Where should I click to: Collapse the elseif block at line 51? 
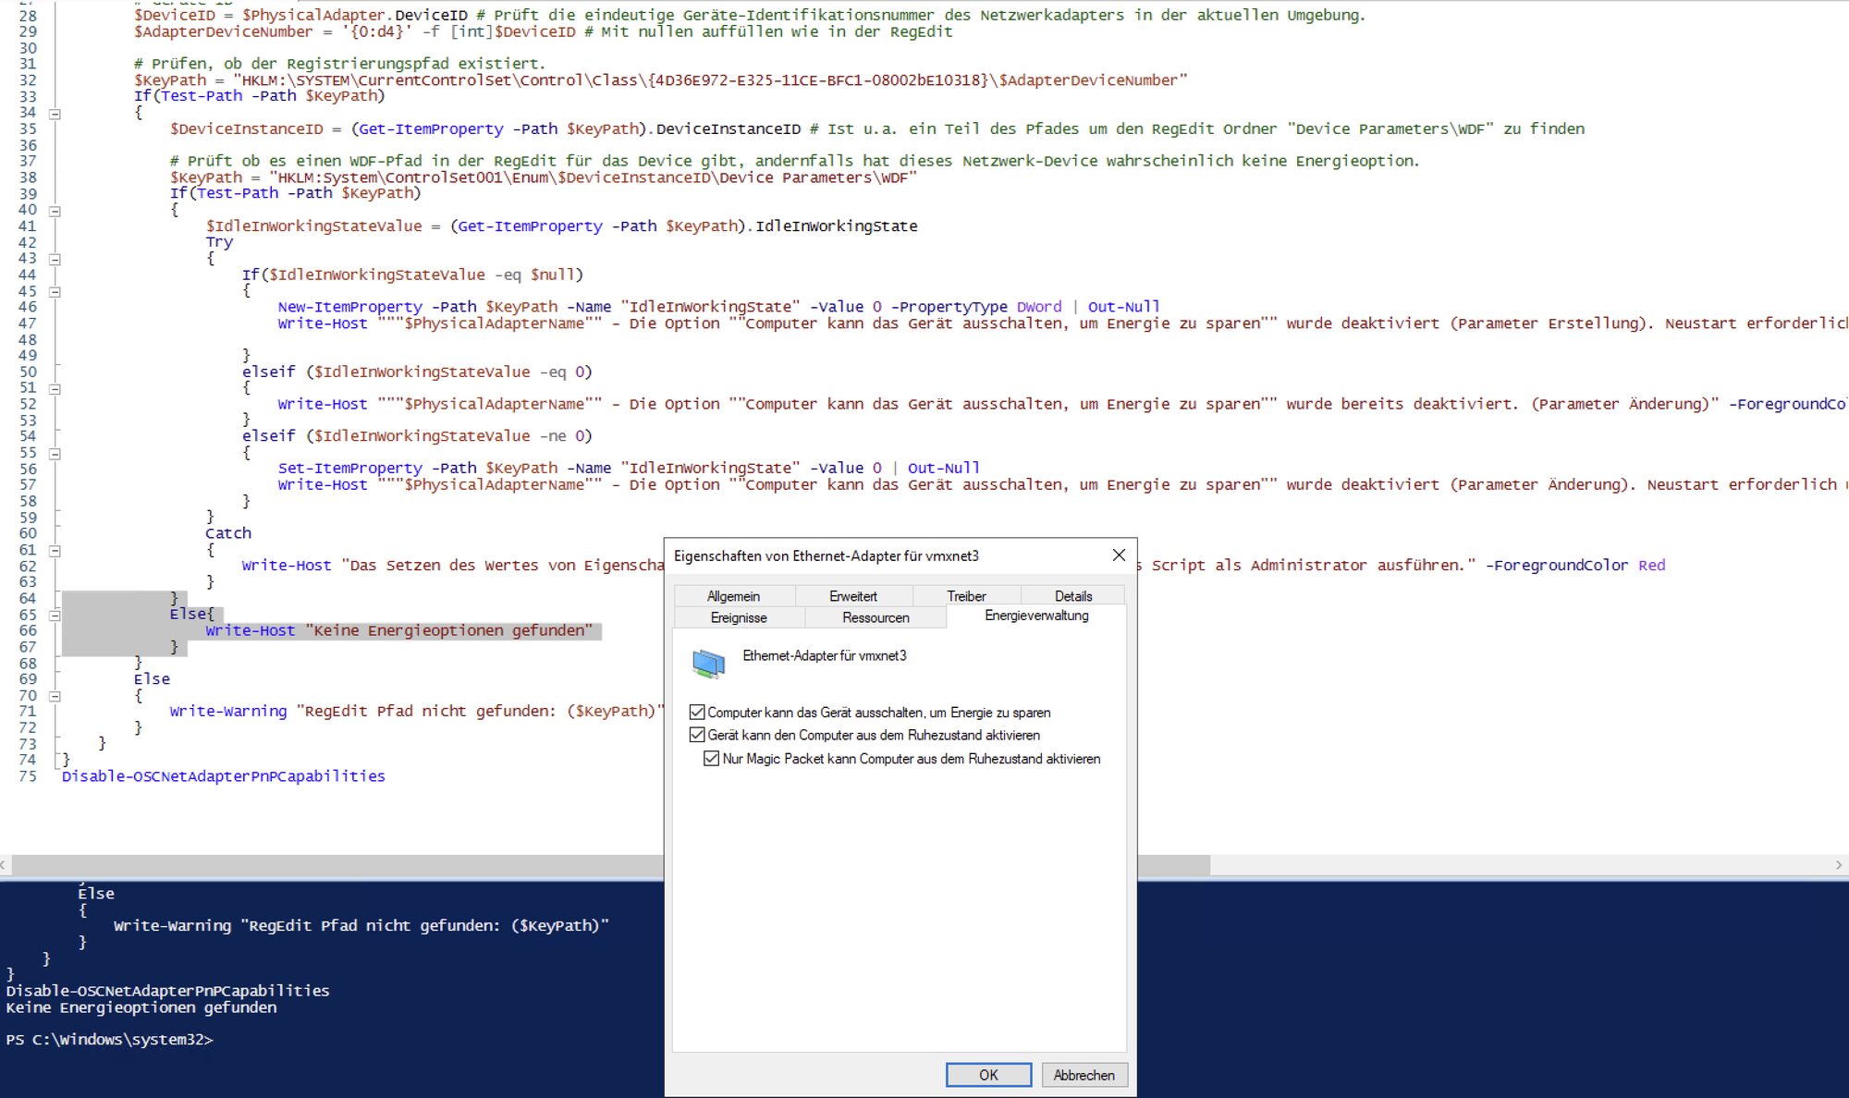[x=55, y=389]
